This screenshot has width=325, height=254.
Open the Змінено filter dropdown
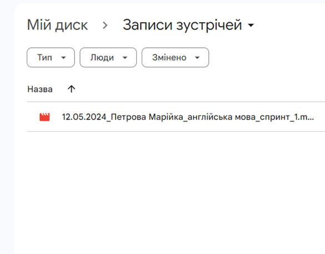point(176,57)
